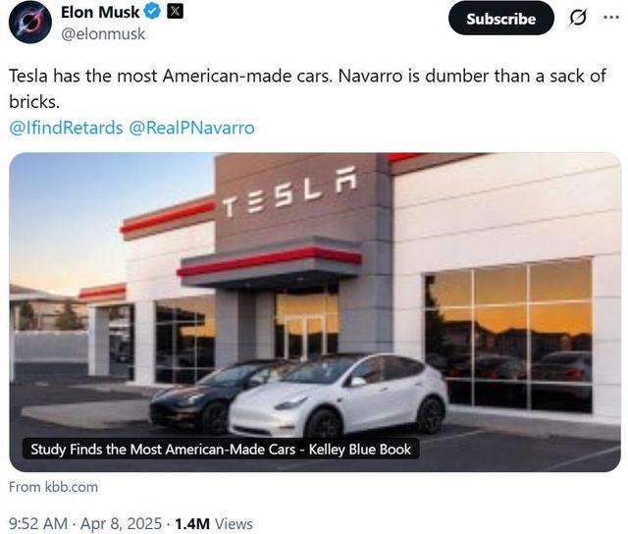Open the @elonmusk handle link
Image resolution: width=628 pixels, height=534 pixels.
click(103, 34)
